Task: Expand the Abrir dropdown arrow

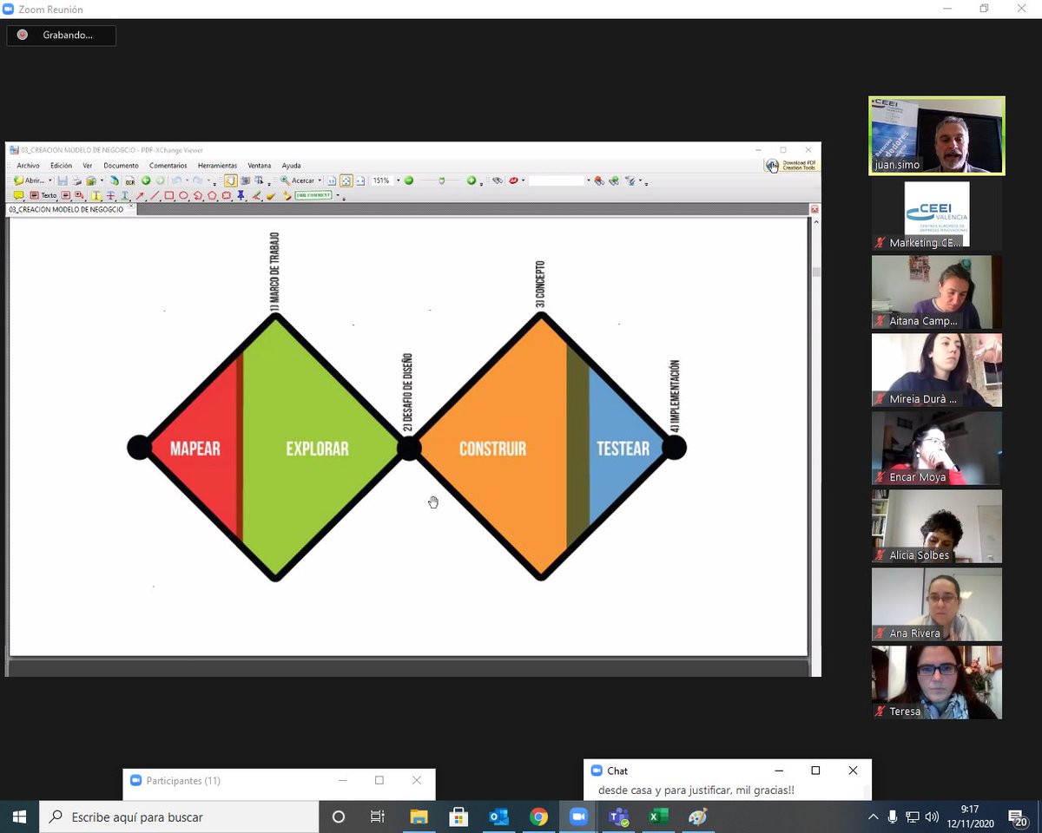Action: click(x=50, y=180)
